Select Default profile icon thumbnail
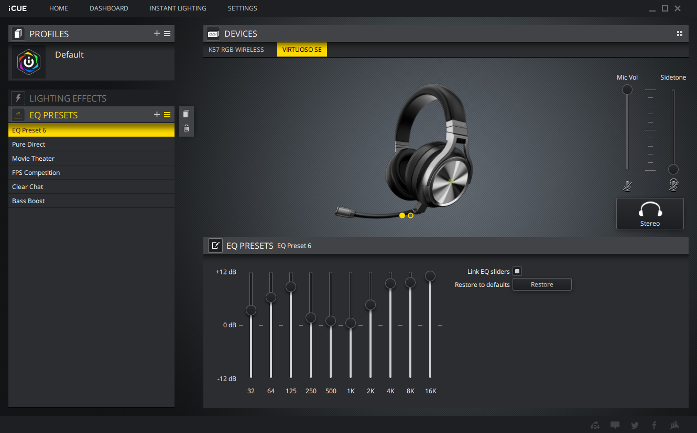The width and height of the screenshot is (697, 433). (x=29, y=62)
